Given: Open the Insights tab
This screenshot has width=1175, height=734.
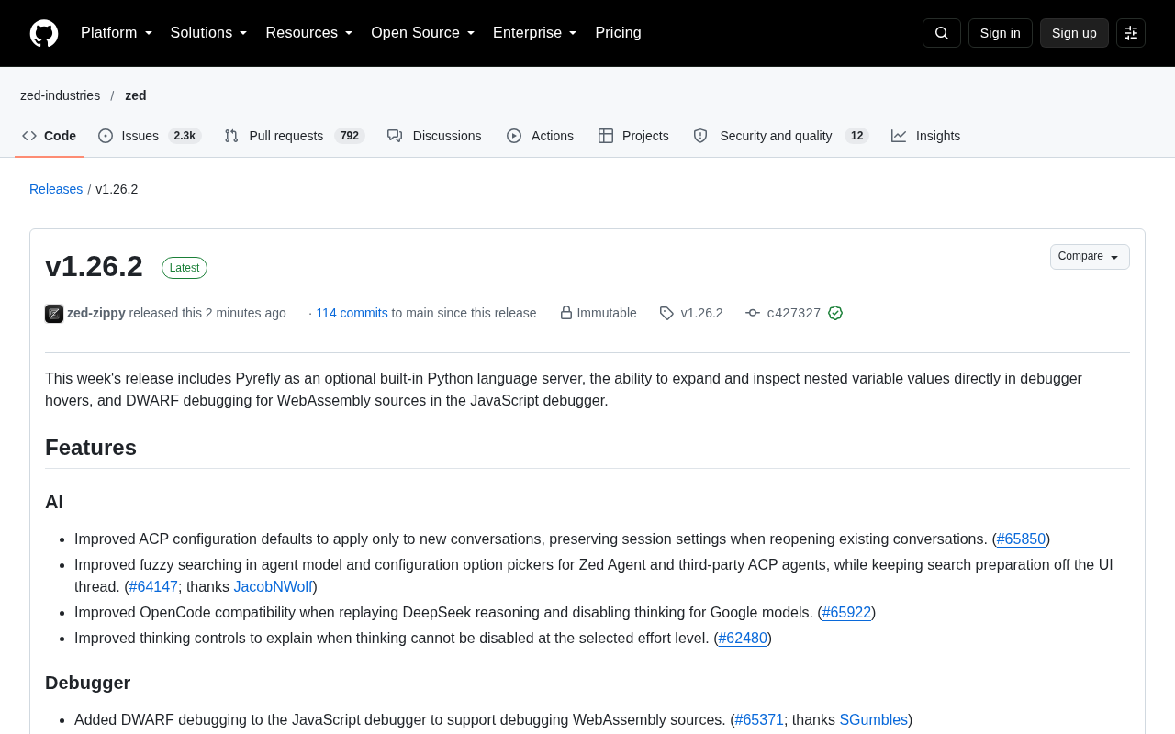Looking at the screenshot, I should (x=926, y=136).
